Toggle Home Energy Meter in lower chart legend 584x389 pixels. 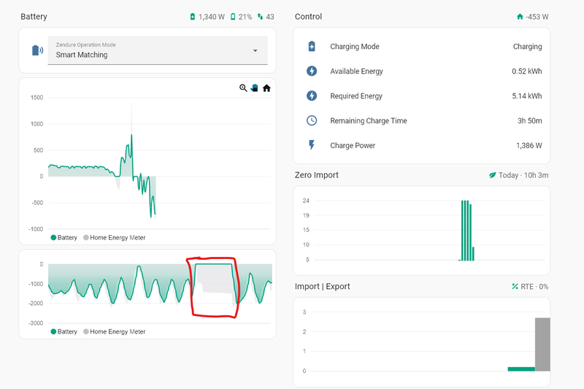coord(115,331)
